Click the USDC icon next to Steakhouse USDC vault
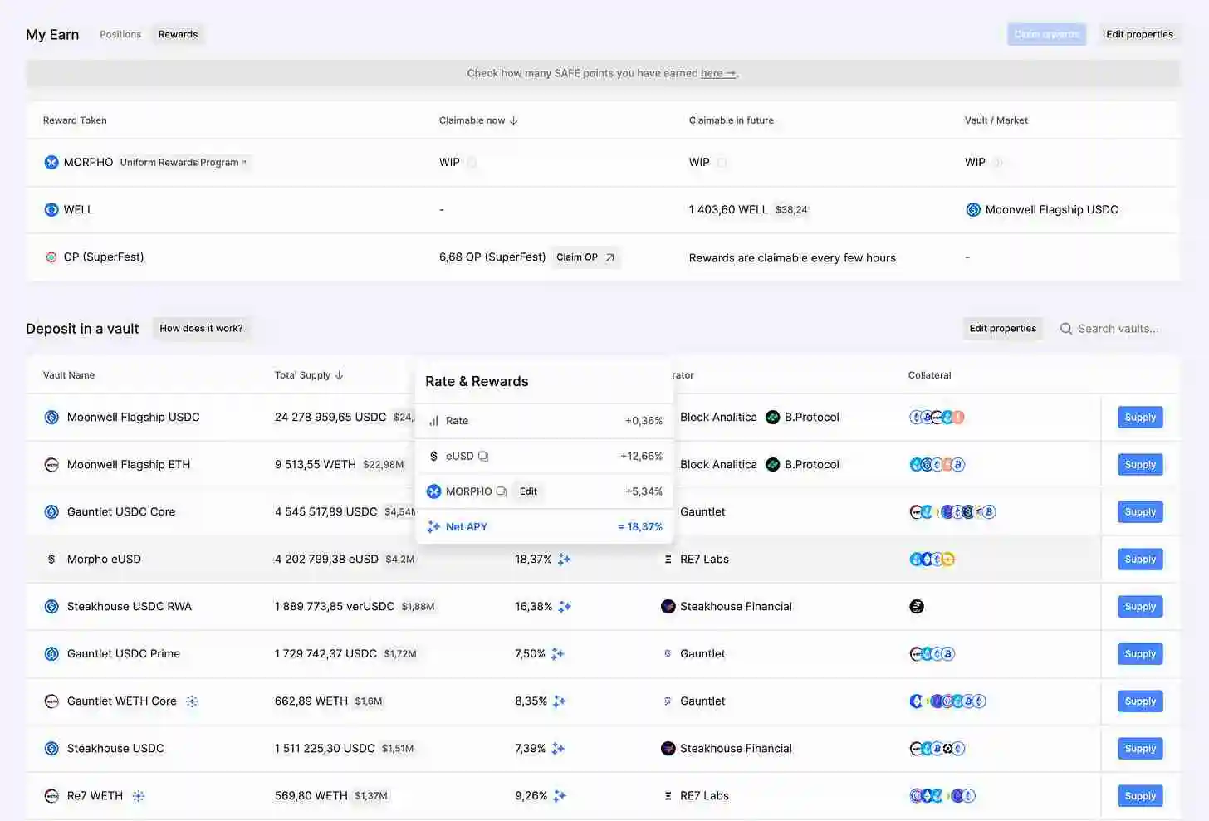 click(x=51, y=748)
